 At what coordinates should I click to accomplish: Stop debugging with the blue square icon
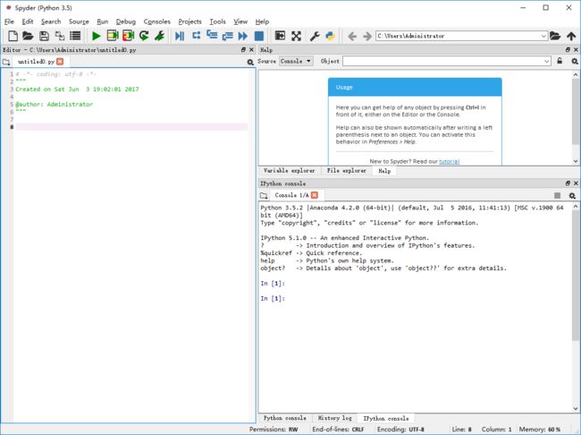[x=259, y=36]
